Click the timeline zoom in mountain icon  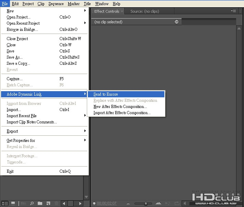pos(158,203)
